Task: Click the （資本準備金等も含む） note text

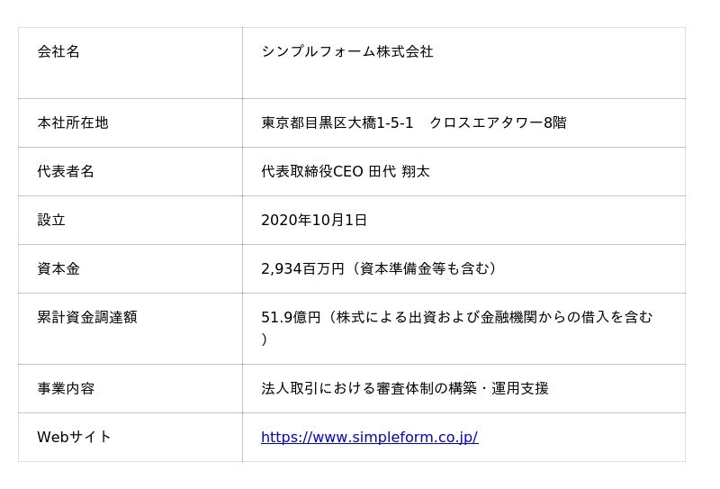Action: (x=422, y=269)
